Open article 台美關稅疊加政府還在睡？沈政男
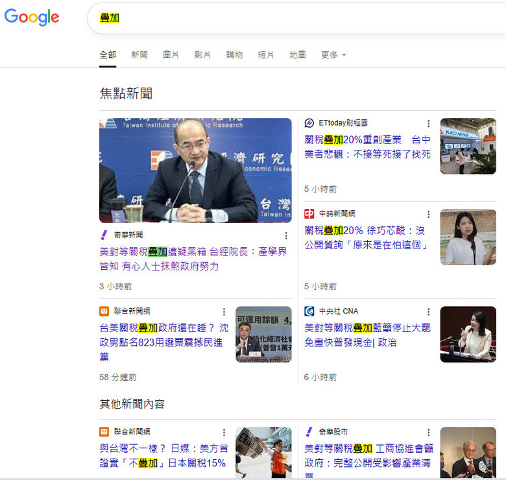 pos(164,342)
